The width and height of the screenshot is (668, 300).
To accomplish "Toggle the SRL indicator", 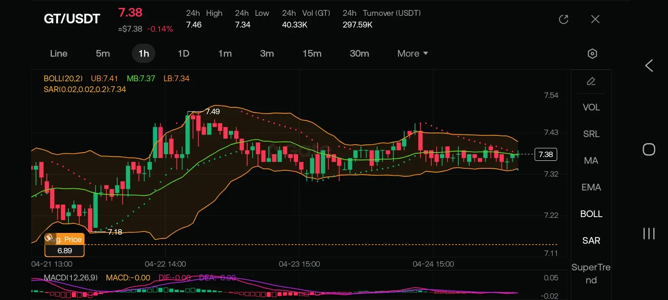I will [x=591, y=134].
